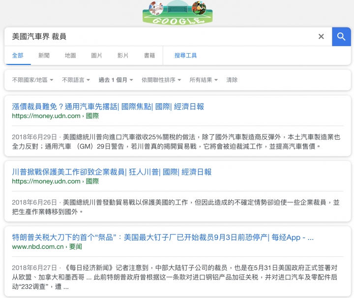Open the 特朗普关税大刀下的首个“祭品” result
This screenshot has height=298, width=354.
pos(163,238)
